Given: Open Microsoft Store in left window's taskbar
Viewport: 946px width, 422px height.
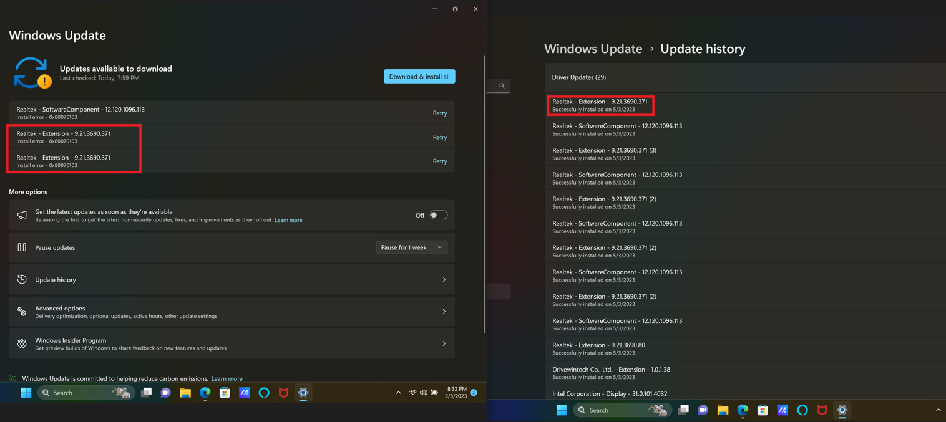Looking at the screenshot, I should click(x=225, y=393).
